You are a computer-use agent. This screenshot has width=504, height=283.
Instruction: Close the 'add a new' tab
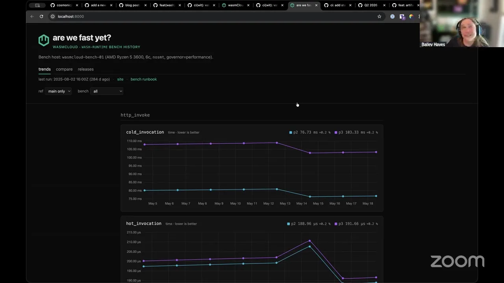(x=111, y=5)
